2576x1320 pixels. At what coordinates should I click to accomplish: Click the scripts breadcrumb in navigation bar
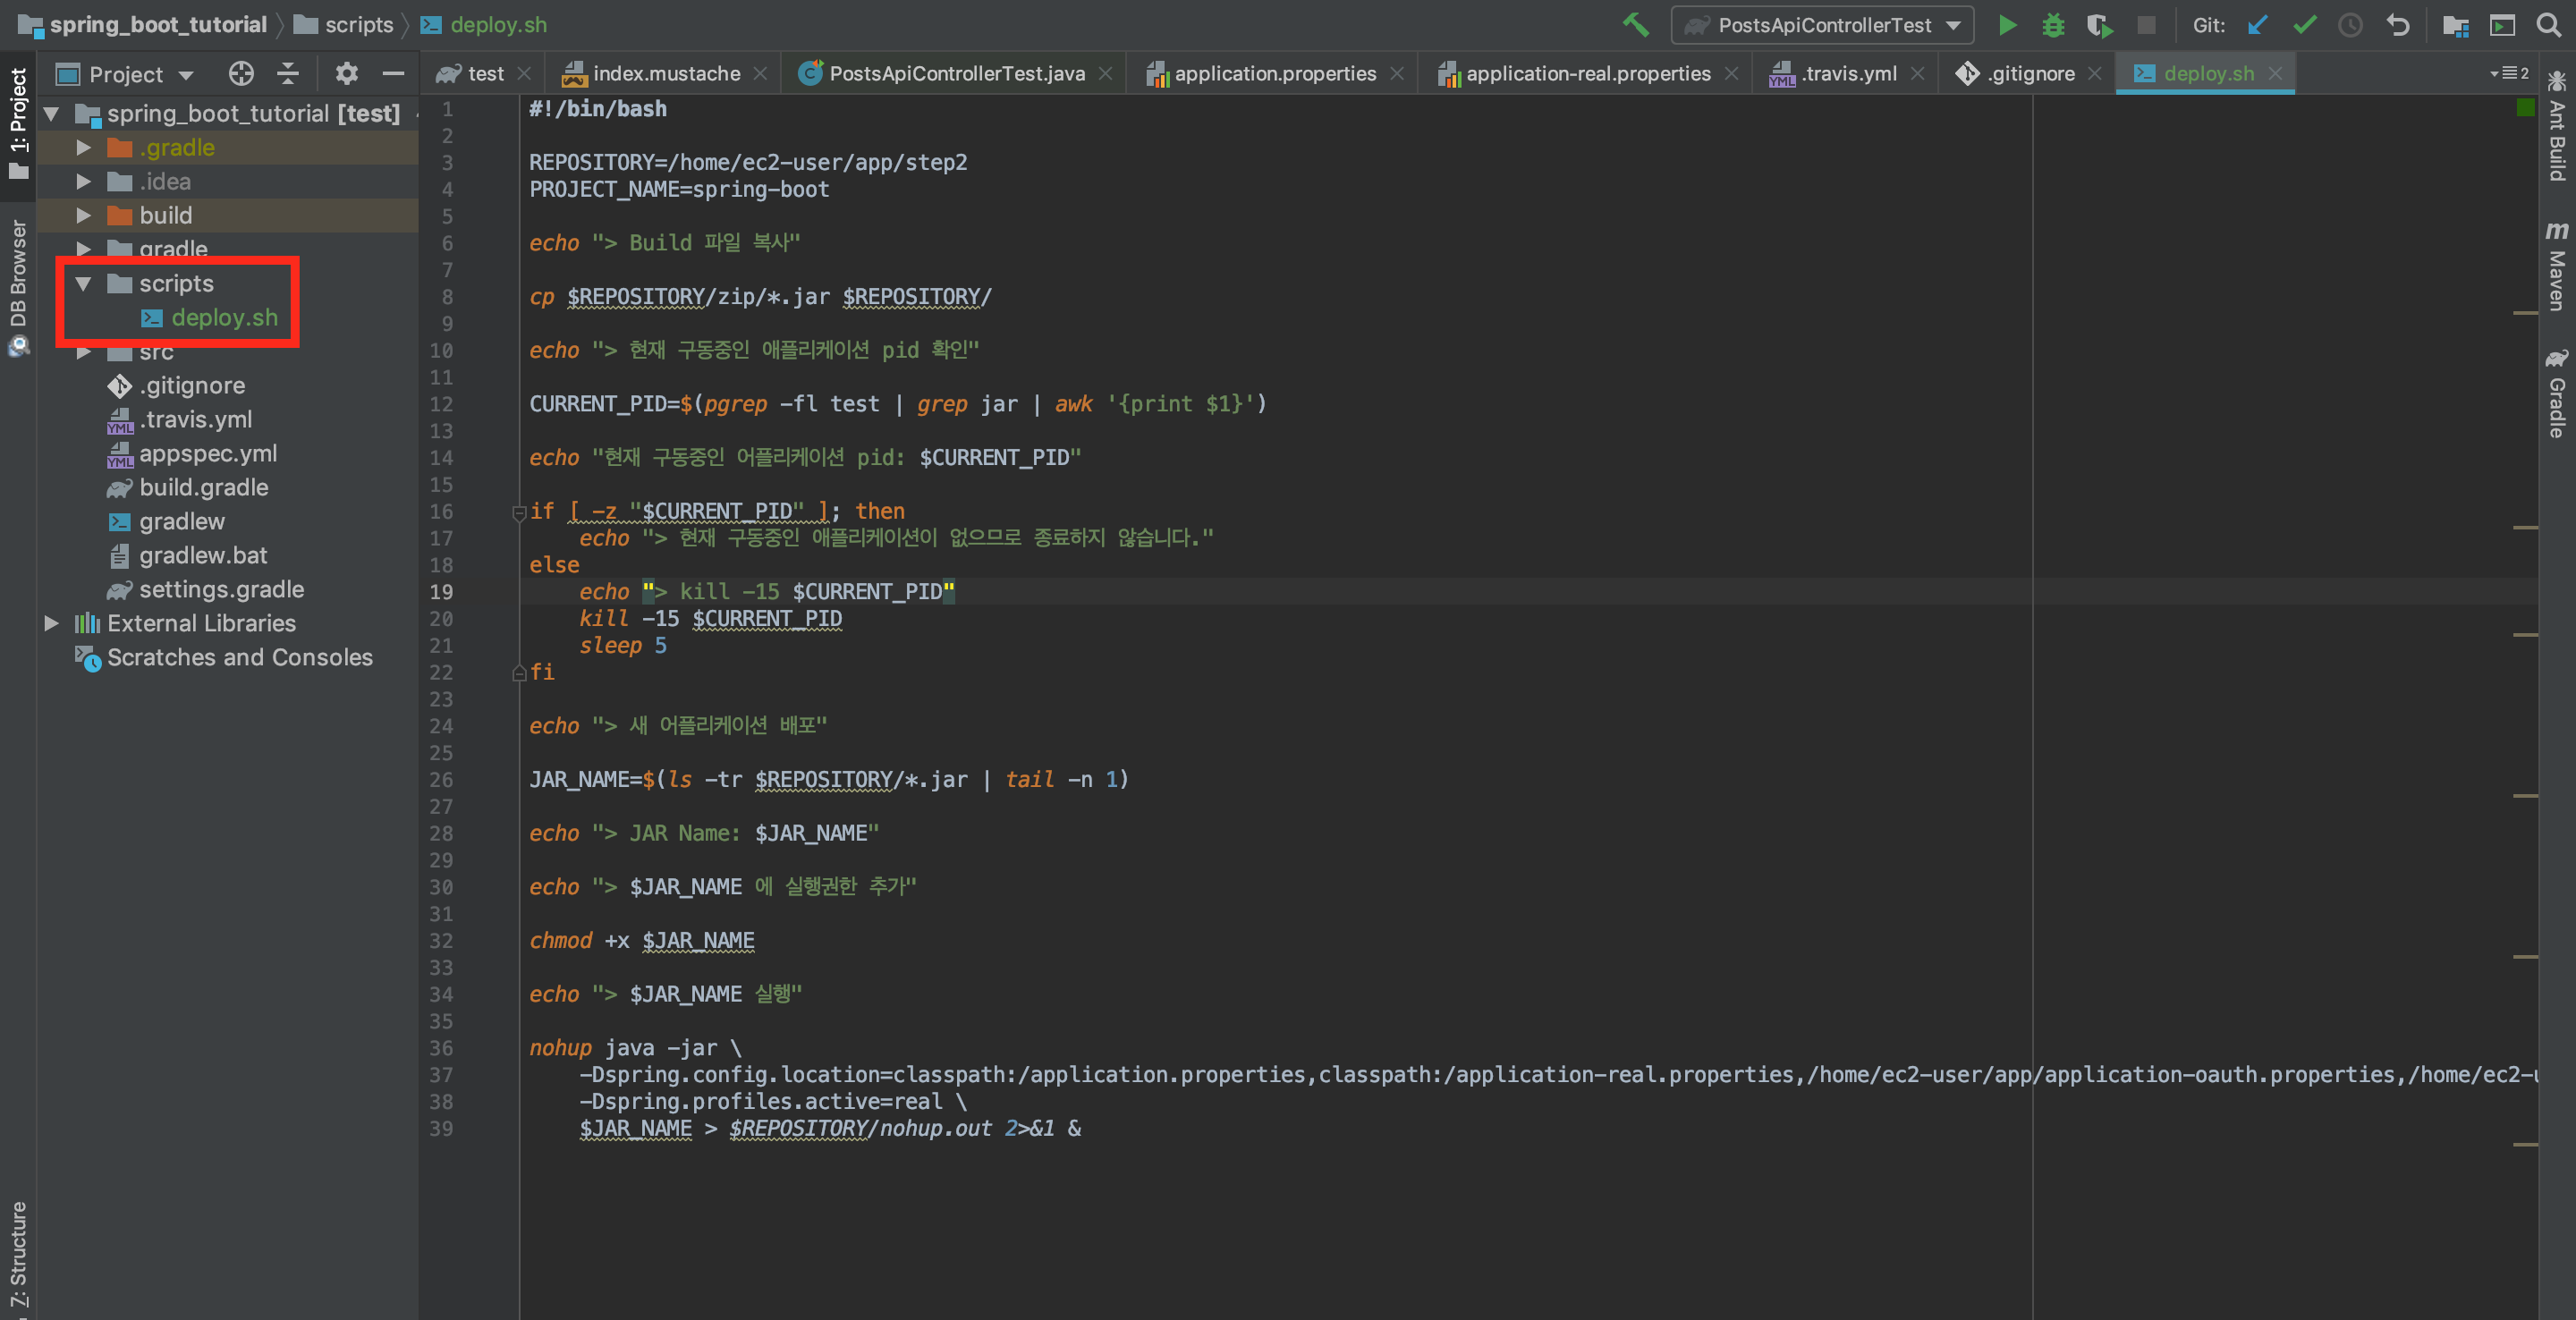(358, 25)
